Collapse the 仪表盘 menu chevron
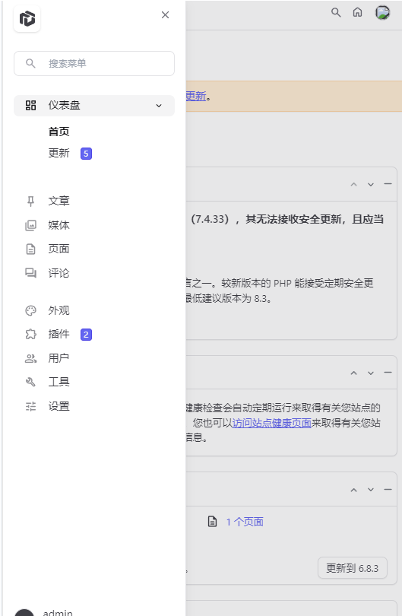 click(159, 106)
